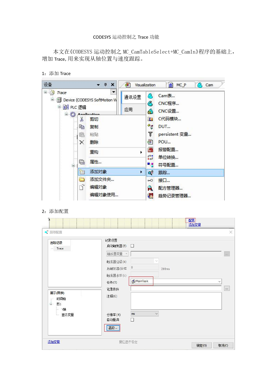Click the C代码模块 icon

pyautogui.click(x=151, y=119)
